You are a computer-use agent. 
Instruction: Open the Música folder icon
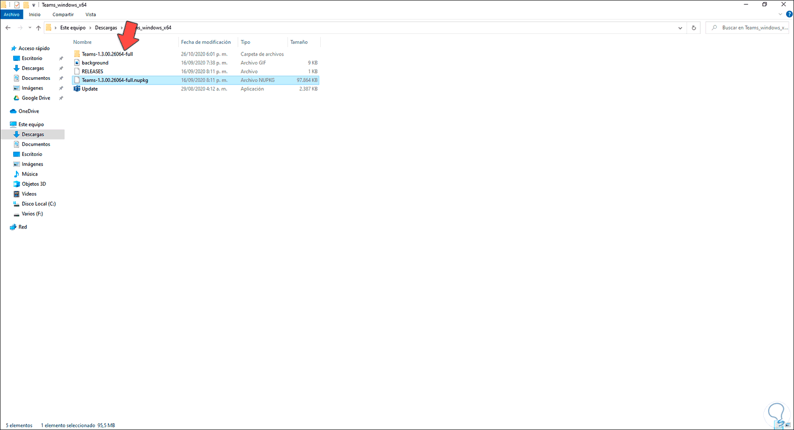(x=16, y=174)
